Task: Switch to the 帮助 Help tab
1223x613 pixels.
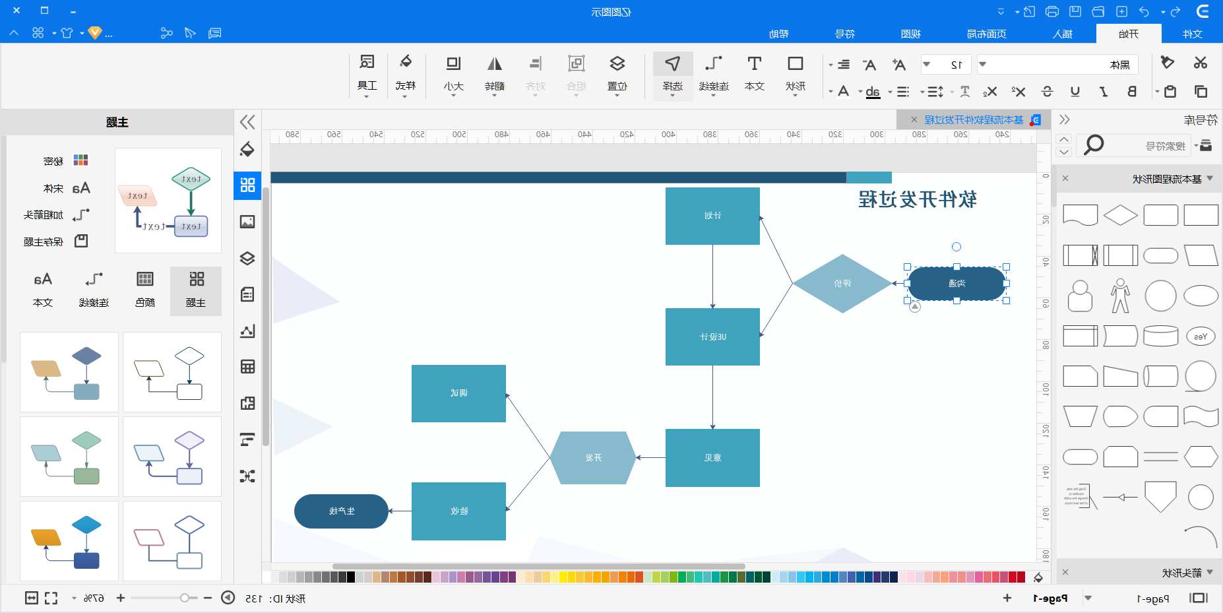Action: (x=779, y=34)
